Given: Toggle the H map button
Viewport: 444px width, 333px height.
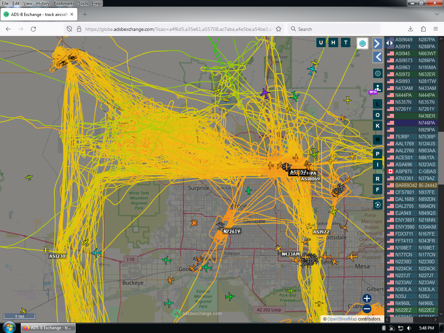Looking at the screenshot, I should (x=333, y=43).
